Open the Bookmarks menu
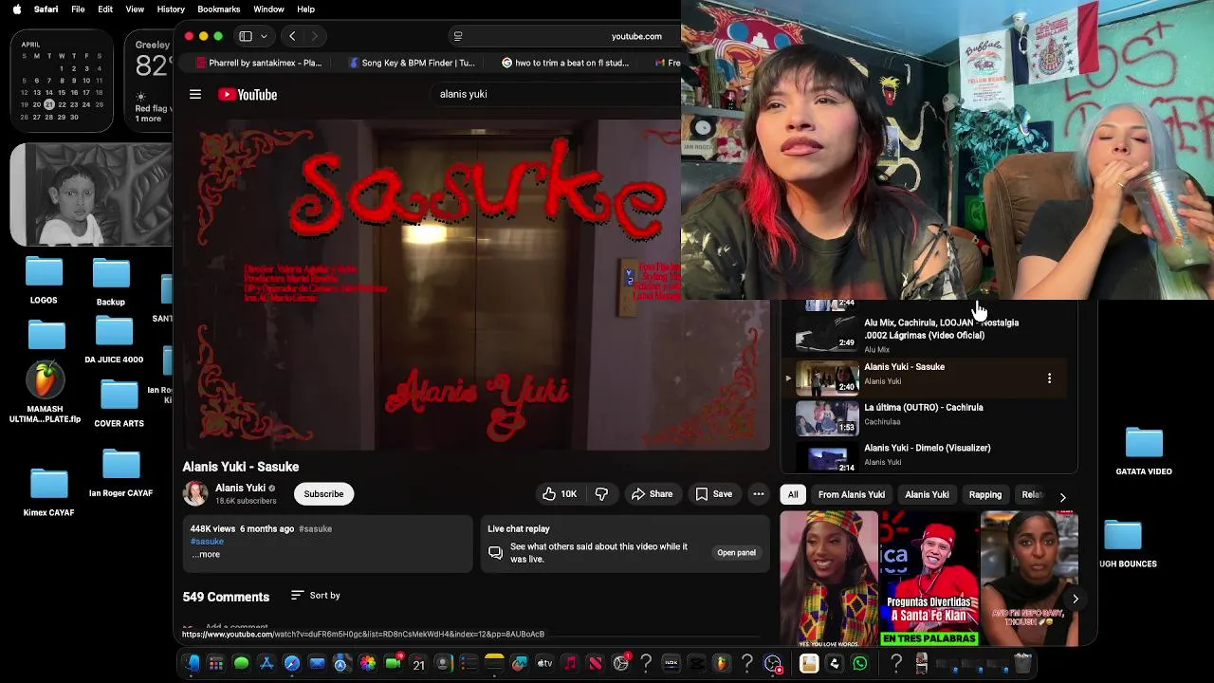Viewport: 1214px width, 683px height. coord(219,9)
